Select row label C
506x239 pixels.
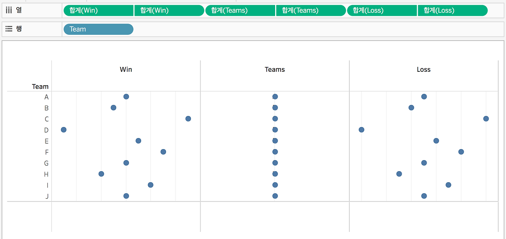coord(47,119)
